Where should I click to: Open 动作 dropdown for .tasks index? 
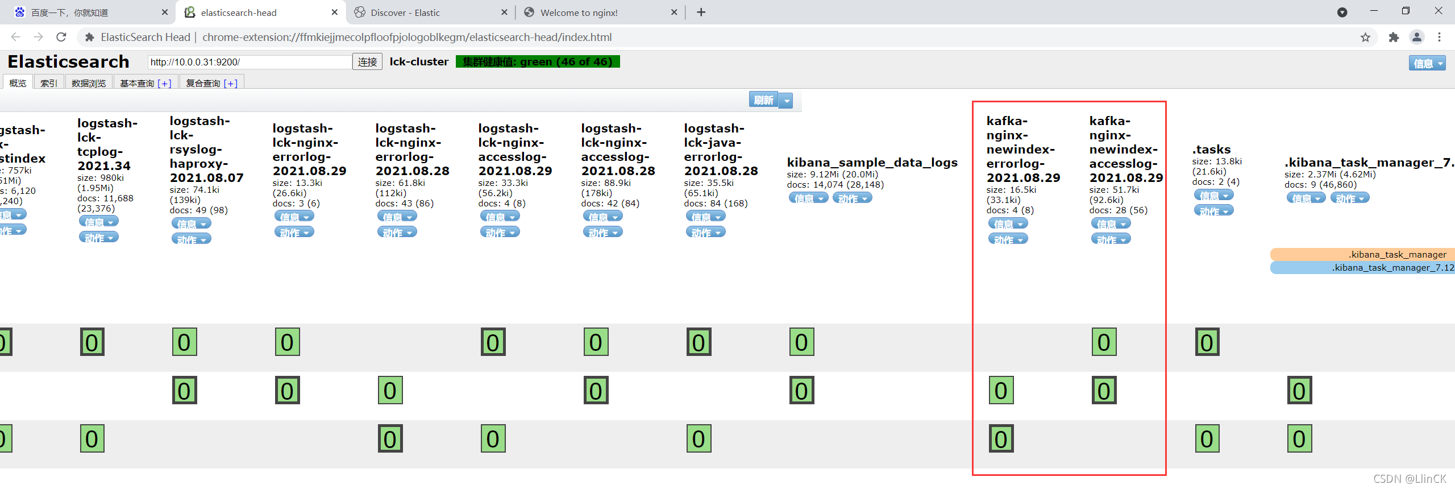[1214, 210]
